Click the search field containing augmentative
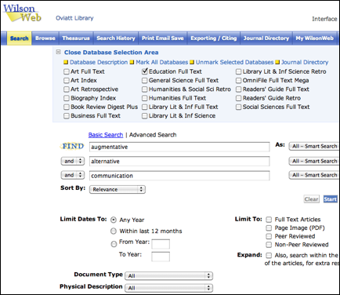This screenshot has height=295, width=340. click(179, 147)
